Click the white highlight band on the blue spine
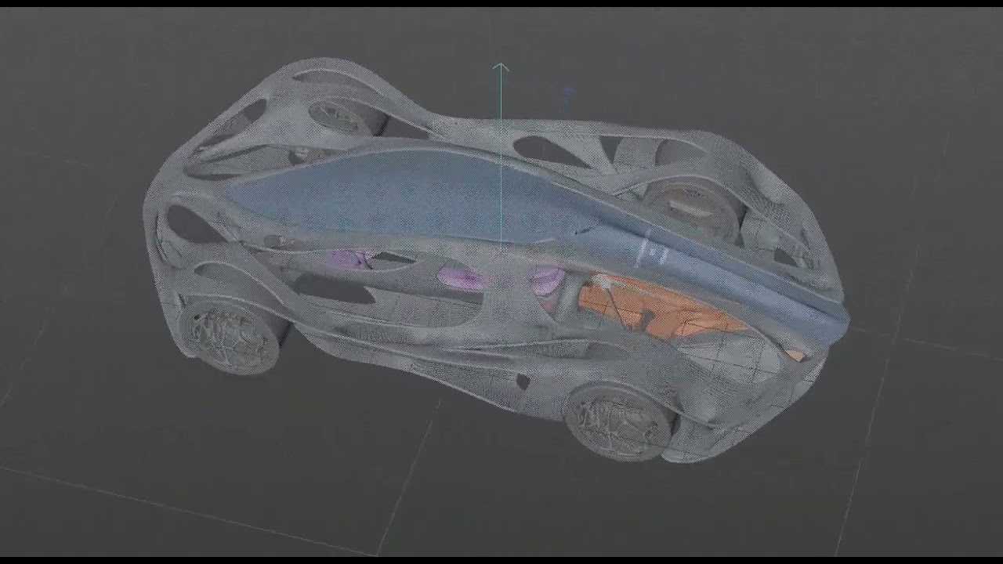The width and height of the screenshot is (1003, 564). point(644,250)
